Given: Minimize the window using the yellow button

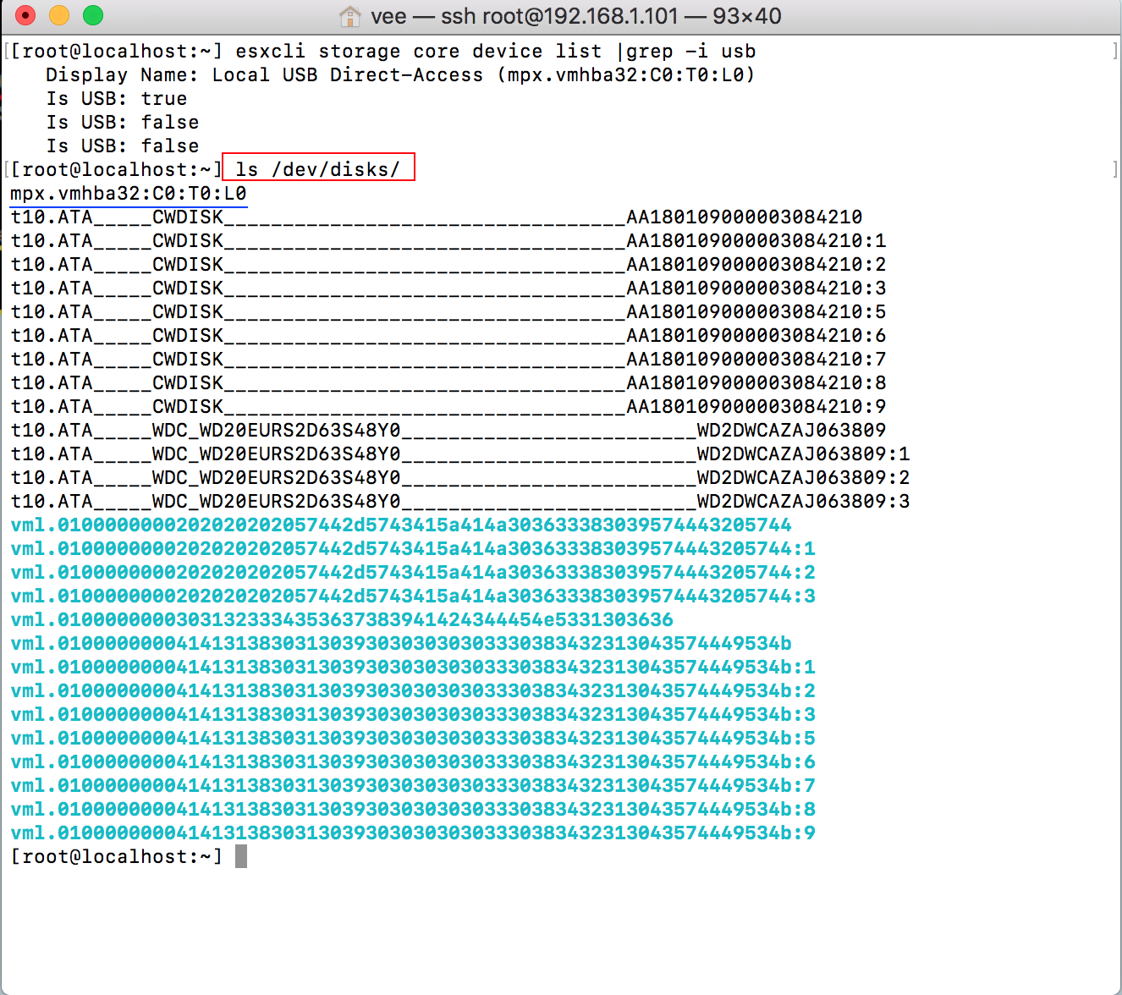Looking at the screenshot, I should pyautogui.click(x=59, y=15).
